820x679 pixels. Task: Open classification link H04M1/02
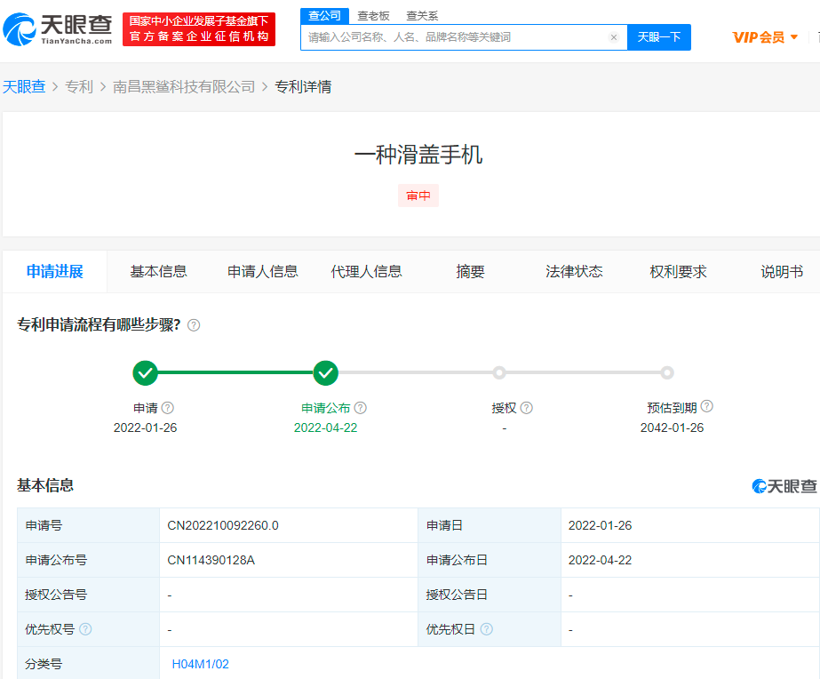200,664
